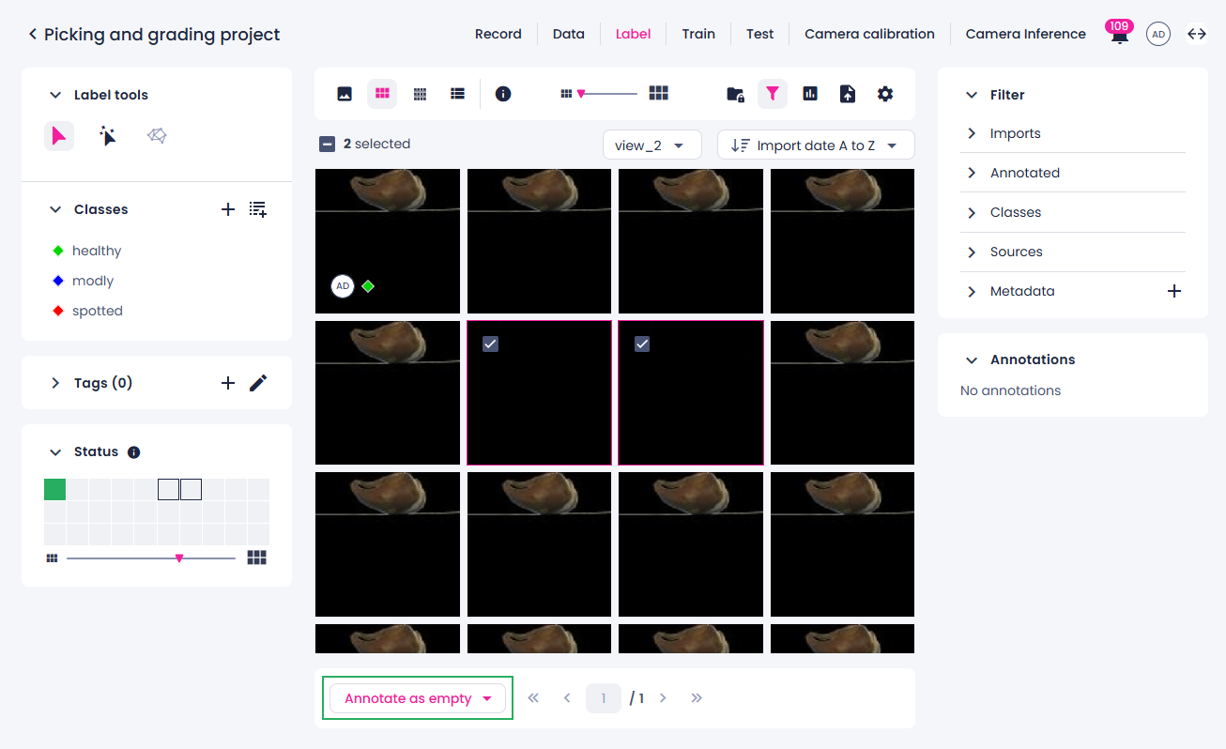Open the Camera Inference tab
This screenshot has height=749, width=1226.
tap(1025, 34)
